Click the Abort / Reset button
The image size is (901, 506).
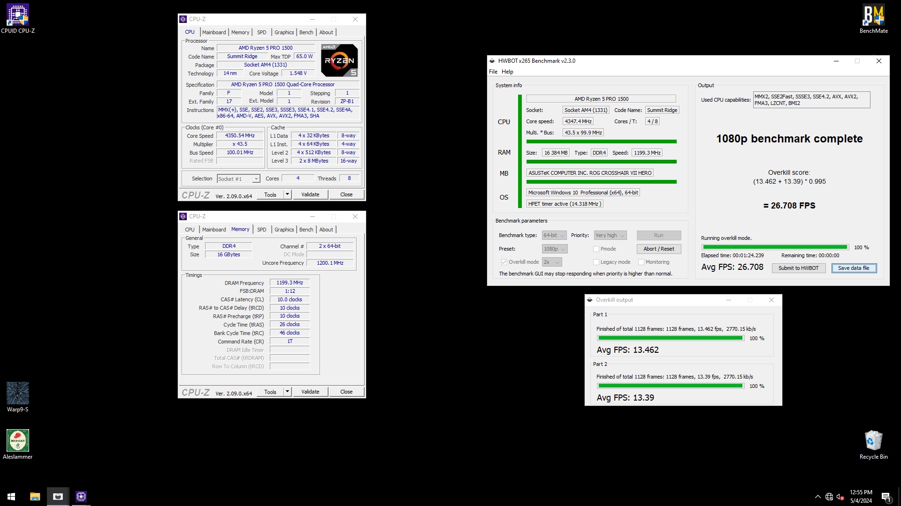(x=658, y=249)
